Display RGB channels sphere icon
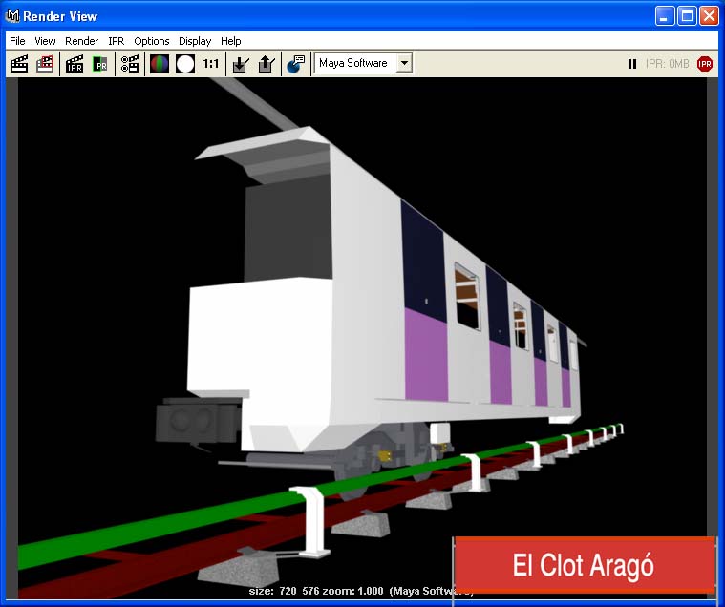Viewport: 725px width, 607px height. pyautogui.click(x=160, y=64)
